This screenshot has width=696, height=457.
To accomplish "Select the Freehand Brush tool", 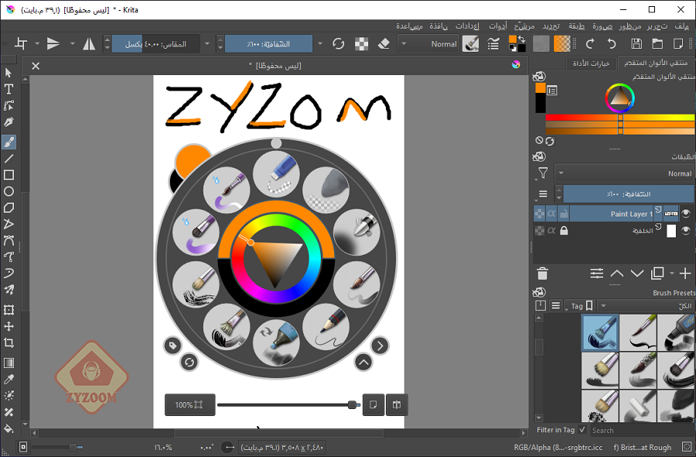I will [x=9, y=142].
